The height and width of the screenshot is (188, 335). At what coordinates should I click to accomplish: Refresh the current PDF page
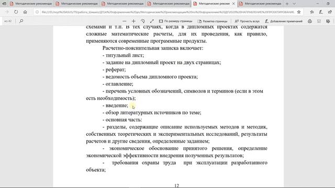tap(16, 12)
